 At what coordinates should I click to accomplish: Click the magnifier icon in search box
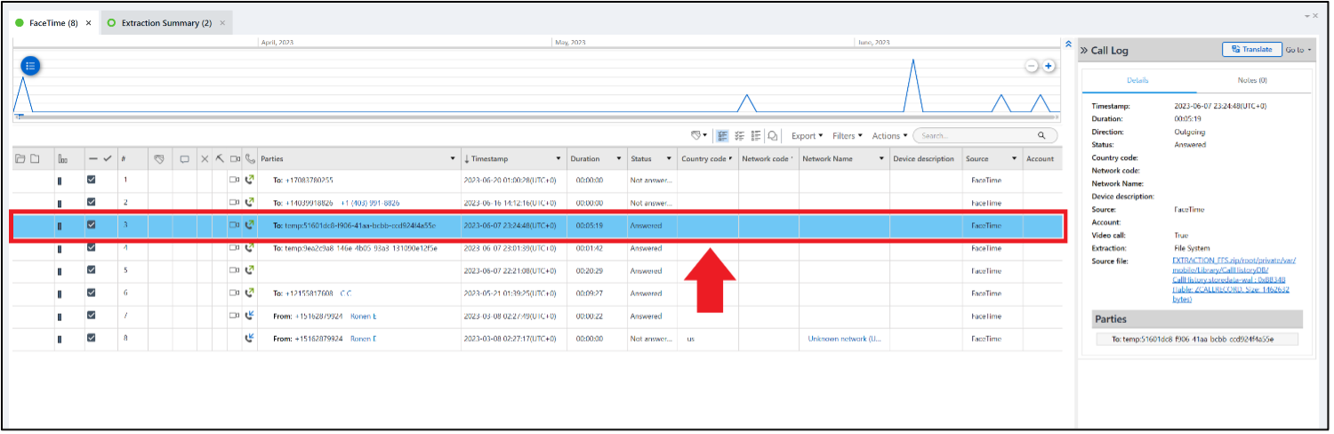click(1041, 136)
